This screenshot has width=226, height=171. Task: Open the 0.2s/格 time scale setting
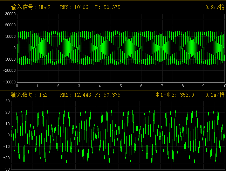215,7
